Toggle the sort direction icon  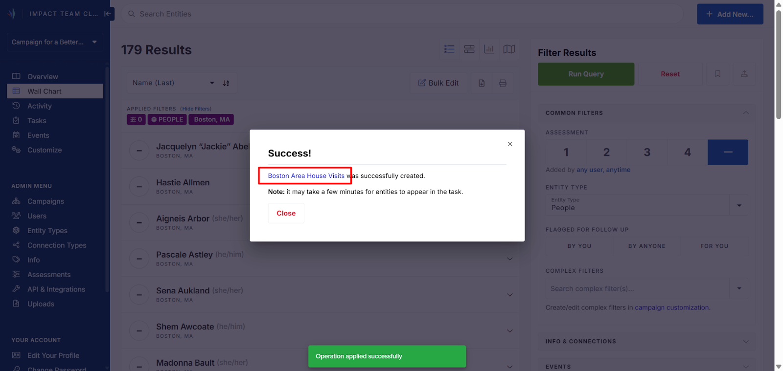point(226,83)
